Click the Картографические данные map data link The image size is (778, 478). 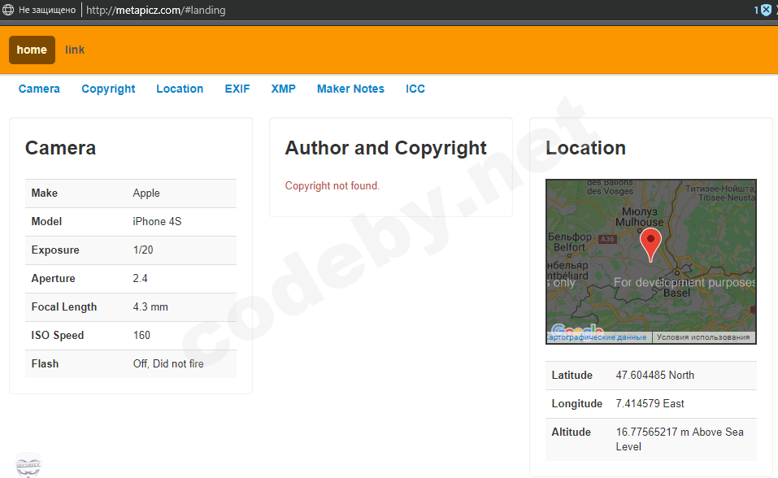(598, 337)
